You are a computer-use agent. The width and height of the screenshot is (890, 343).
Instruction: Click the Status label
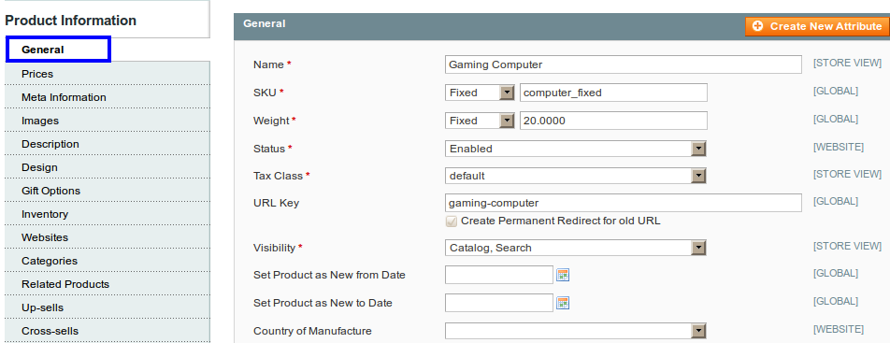point(269,149)
